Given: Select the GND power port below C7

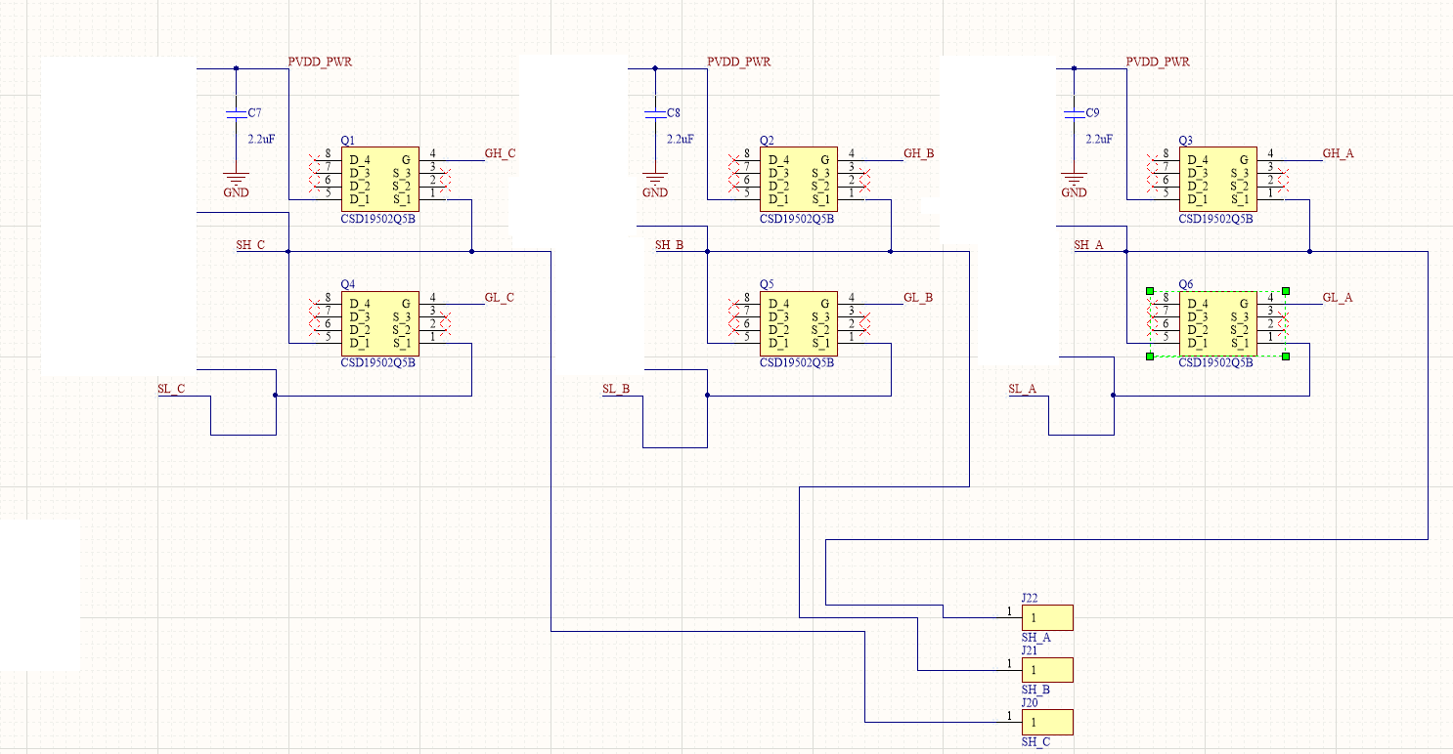Looking at the screenshot, I should tap(236, 185).
